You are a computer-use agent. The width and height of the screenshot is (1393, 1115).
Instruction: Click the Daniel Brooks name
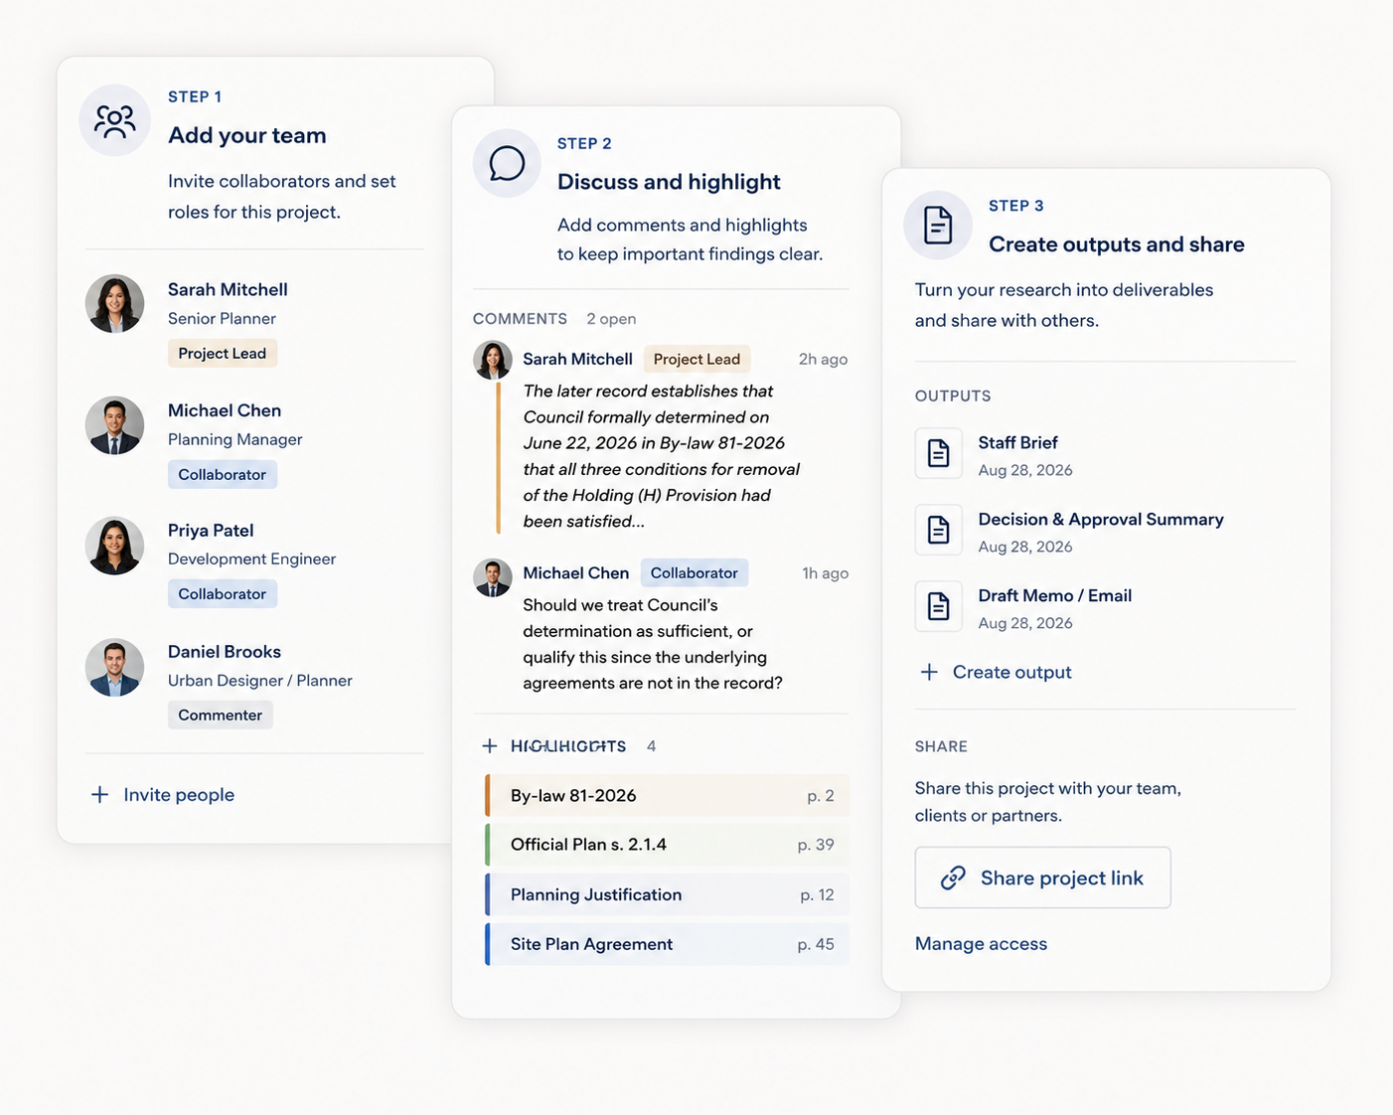[225, 651]
